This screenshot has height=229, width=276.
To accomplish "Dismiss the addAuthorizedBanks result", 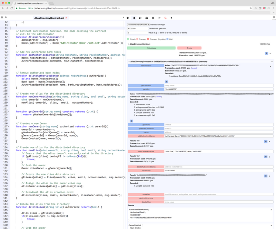I will 269,141.
